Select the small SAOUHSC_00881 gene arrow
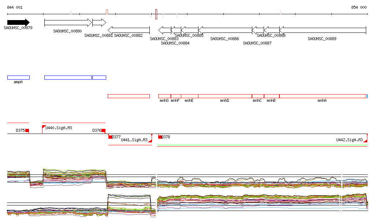375x223 pixels. [99, 23]
